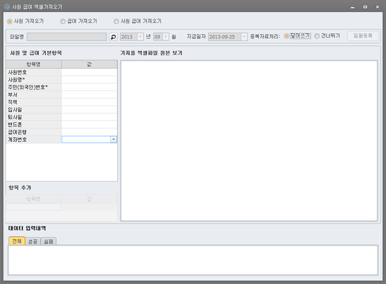Switch to the 성공 tab
The width and height of the screenshot is (386, 284).
coord(33,241)
